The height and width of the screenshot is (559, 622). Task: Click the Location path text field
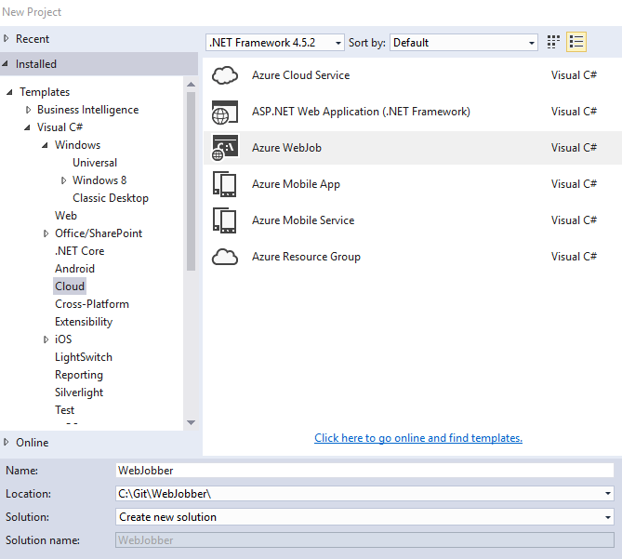(359, 494)
